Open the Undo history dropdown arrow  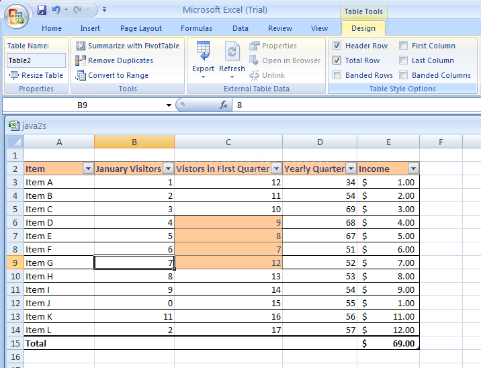click(x=66, y=10)
